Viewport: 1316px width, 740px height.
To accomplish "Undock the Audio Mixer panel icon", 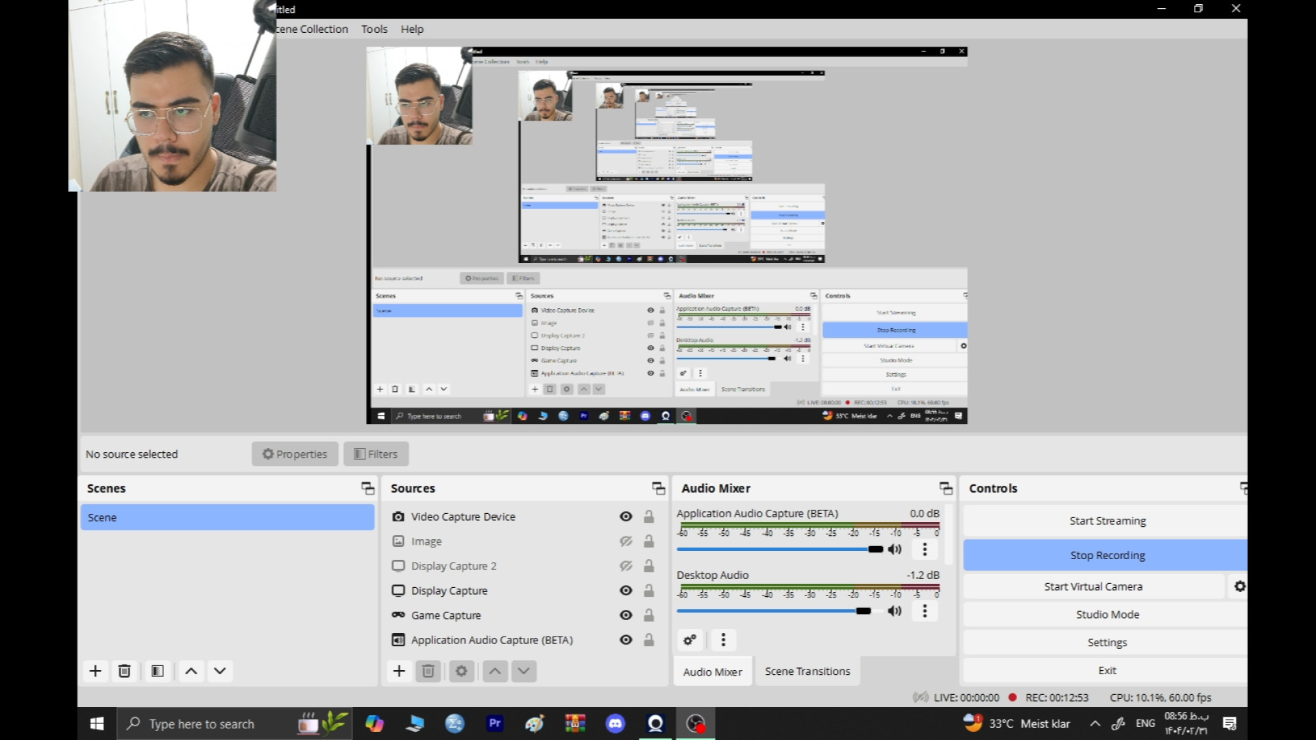I will click(x=946, y=488).
